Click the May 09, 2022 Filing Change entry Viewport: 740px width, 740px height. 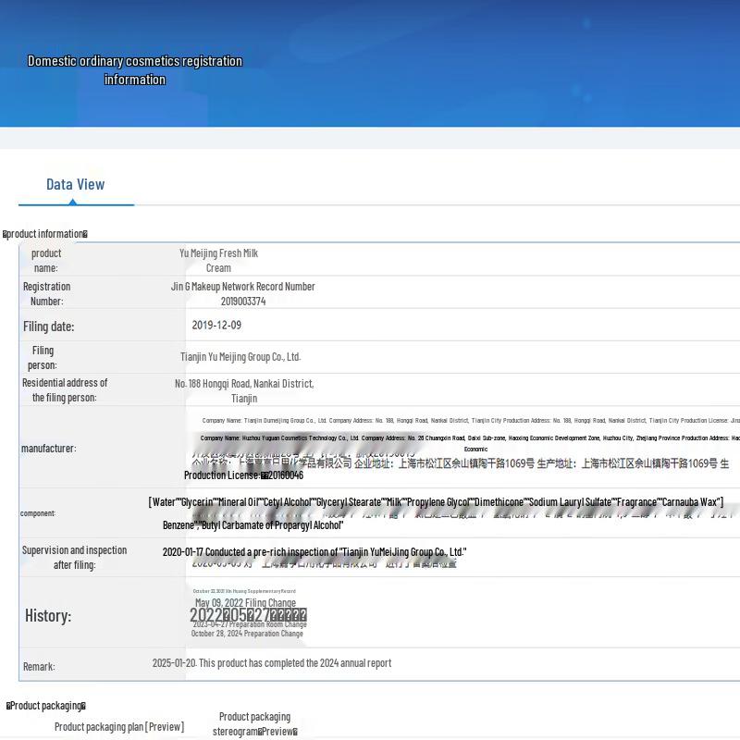pos(245,603)
